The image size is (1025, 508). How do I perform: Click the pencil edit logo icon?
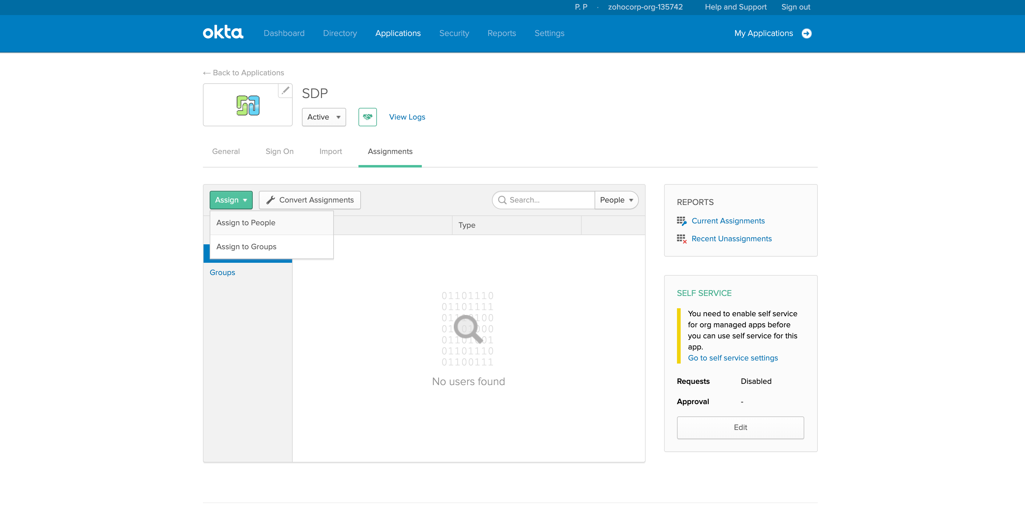pyautogui.click(x=285, y=91)
